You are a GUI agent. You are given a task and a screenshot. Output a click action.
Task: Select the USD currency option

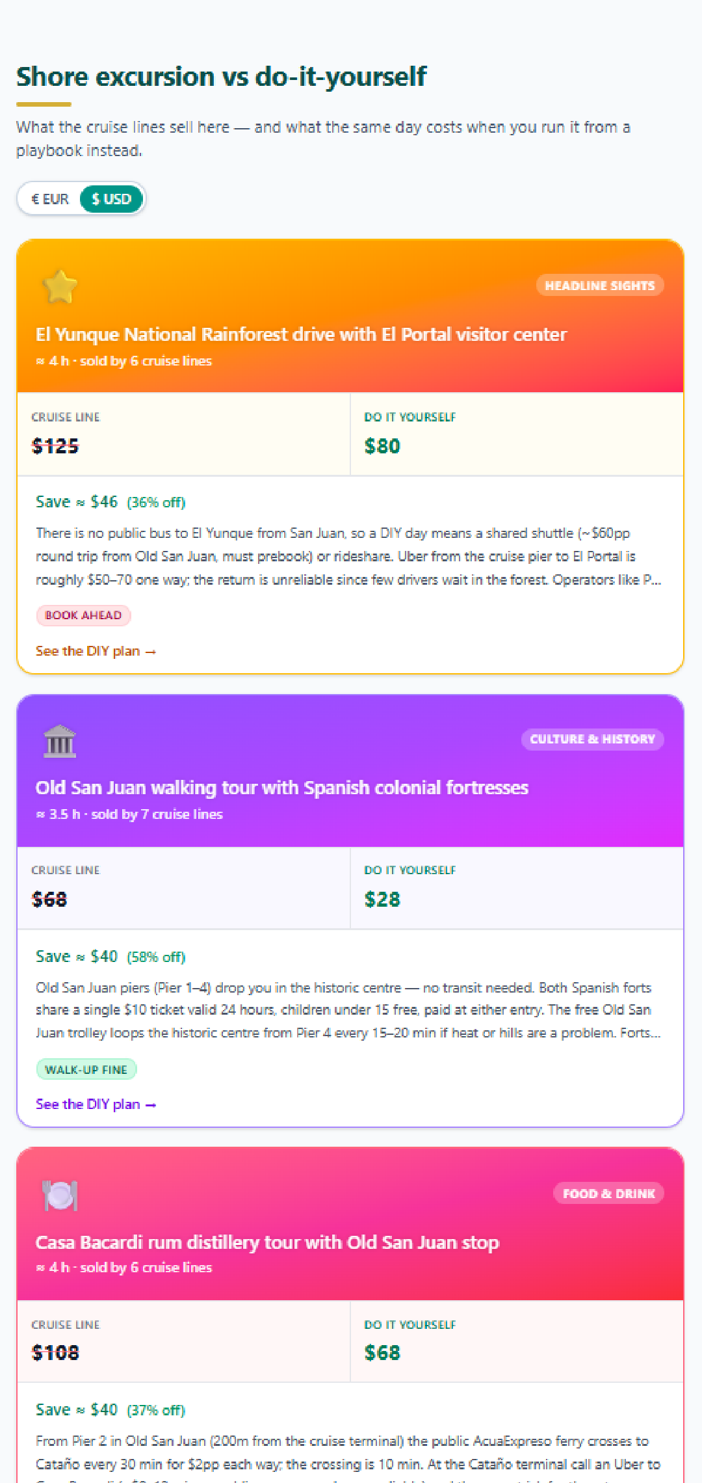pyautogui.click(x=111, y=199)
